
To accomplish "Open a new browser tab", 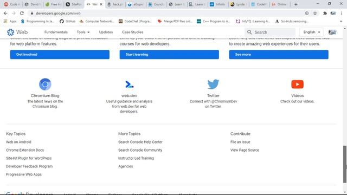I will pos(295,4).
